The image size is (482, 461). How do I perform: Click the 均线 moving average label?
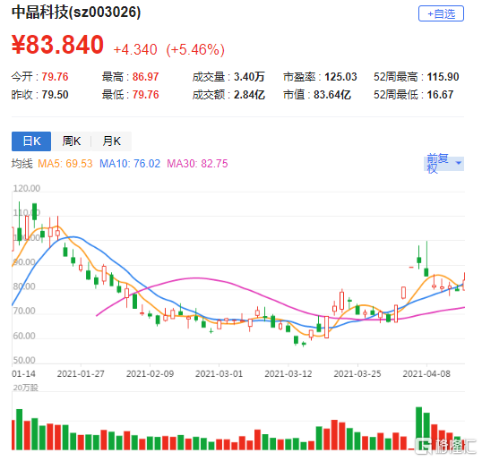[22, 164]
